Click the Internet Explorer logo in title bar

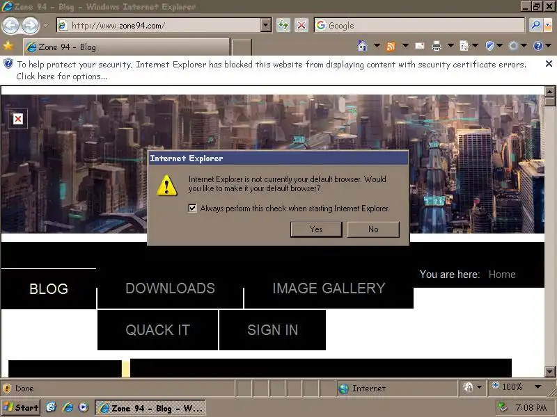tap(7, 6)
